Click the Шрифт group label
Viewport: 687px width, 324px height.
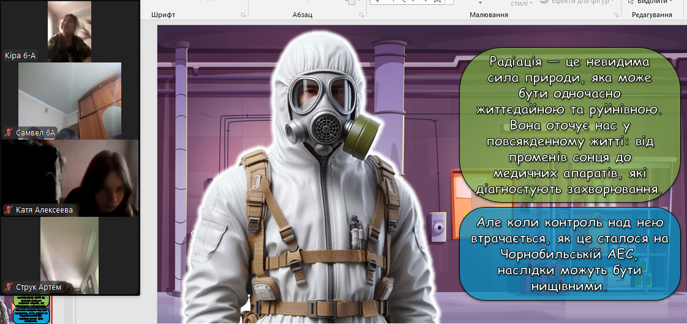(x=163, y=15)
